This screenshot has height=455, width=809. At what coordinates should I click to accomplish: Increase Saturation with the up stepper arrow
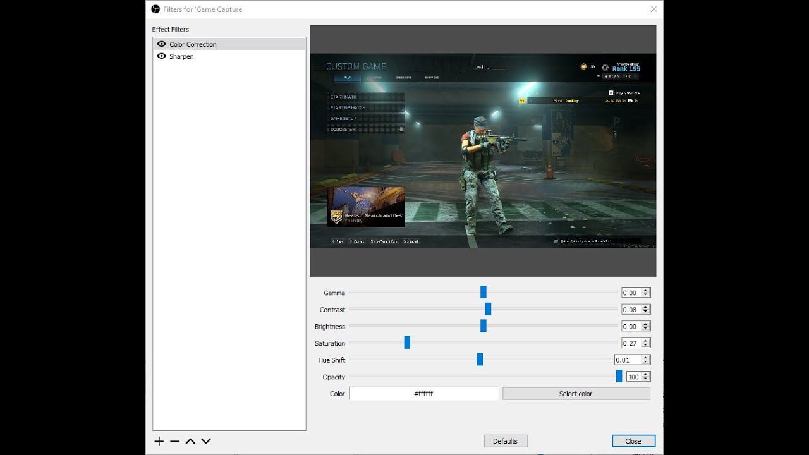tap(645, 341)
